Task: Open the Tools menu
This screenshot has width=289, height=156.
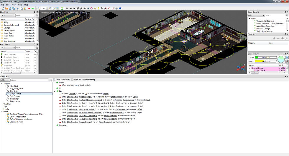Action: pos(20,5)
